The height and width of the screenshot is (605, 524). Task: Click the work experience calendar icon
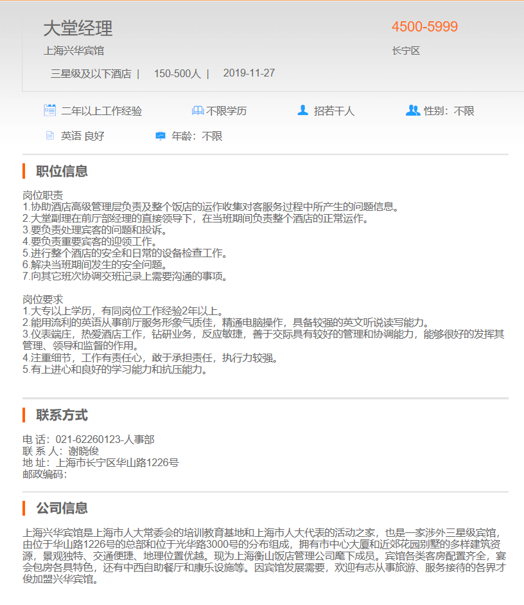pos(49,111)
